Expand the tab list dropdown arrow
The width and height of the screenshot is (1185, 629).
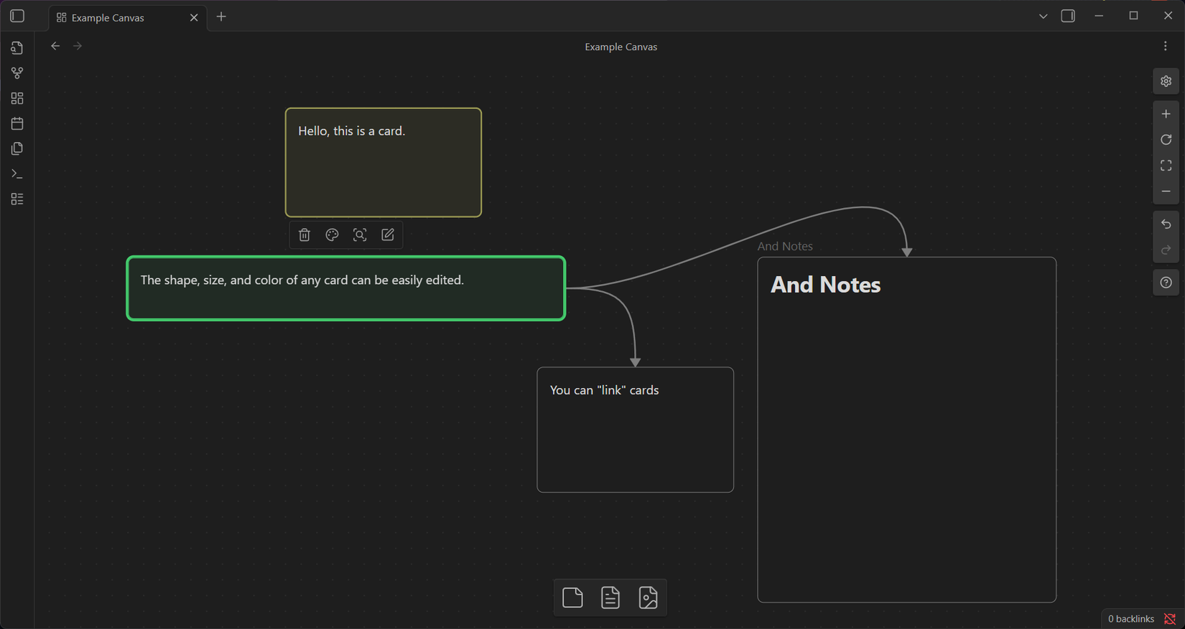pos(1043,16)
